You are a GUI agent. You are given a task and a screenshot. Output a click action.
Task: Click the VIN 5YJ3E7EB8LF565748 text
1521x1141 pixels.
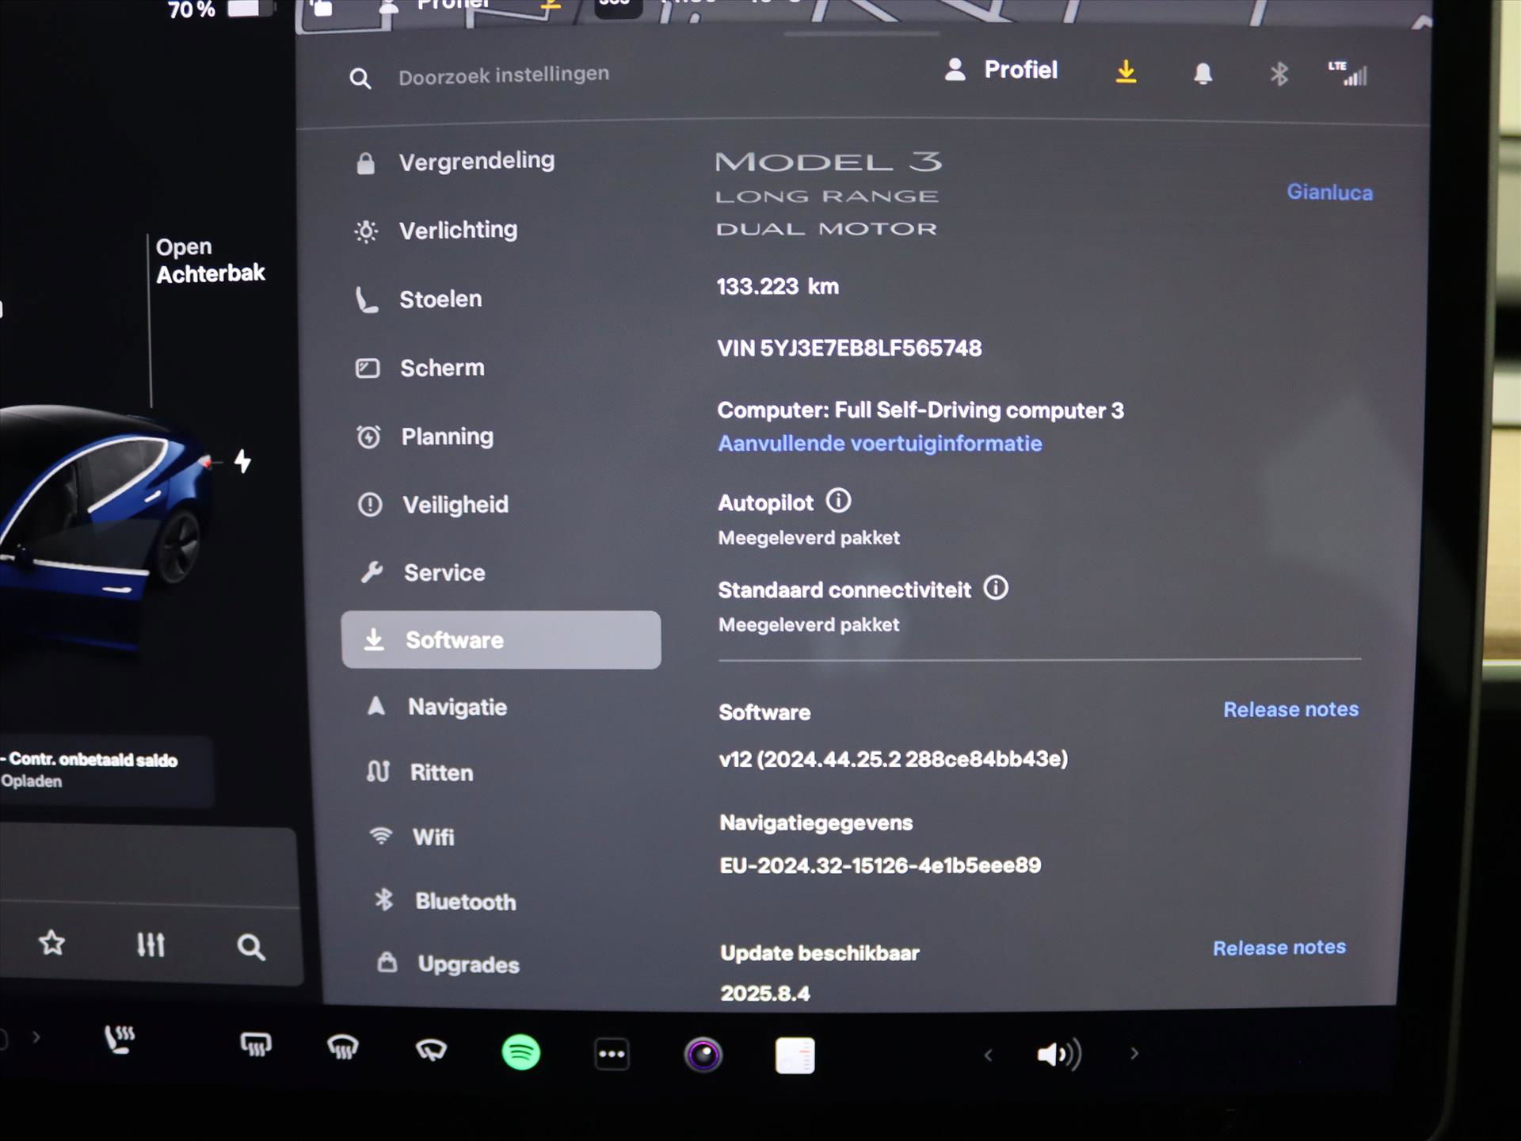849,349
